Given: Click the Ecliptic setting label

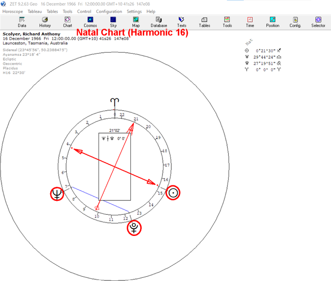Looking at the screenshot, I should (x=9, y=59).
